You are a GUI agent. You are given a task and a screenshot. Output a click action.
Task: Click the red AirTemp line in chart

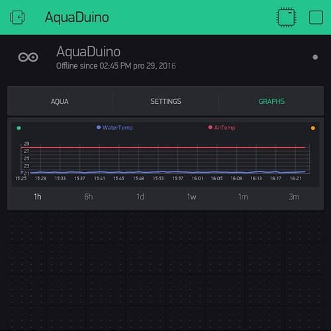[x=164, y=147]
